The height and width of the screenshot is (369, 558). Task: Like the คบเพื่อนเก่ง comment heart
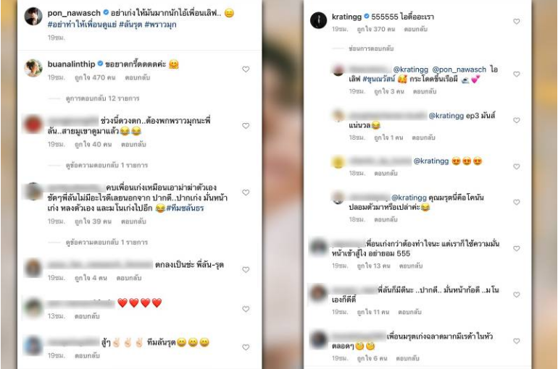click(x=246, y=192)
